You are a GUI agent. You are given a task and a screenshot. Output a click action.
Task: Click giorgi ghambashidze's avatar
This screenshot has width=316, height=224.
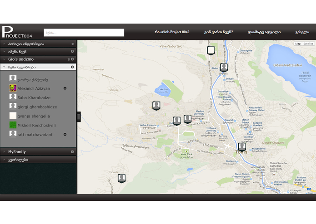13,107
